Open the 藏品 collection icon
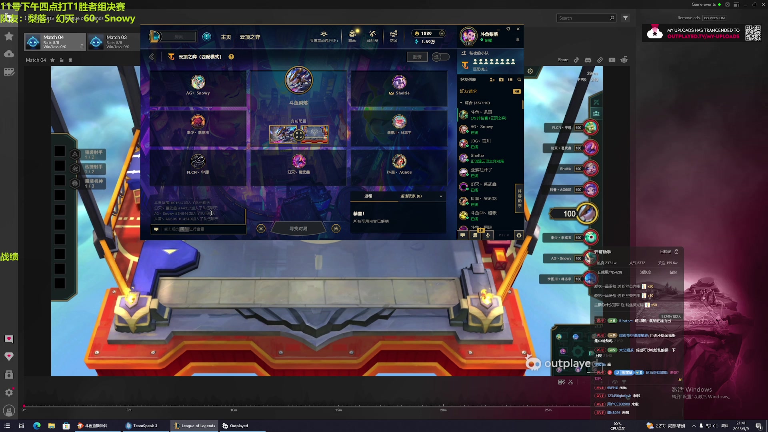Image resolution: width=768 pixels, height=432 pixels. (352, 36)
